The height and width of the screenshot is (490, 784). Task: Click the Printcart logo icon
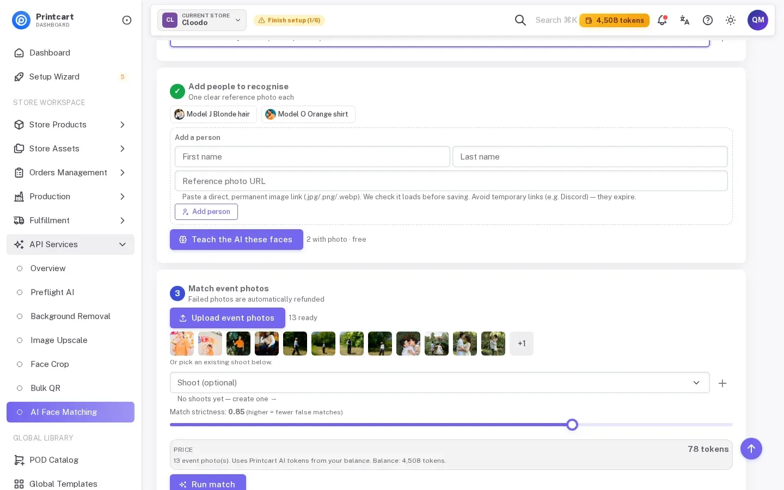pyautogui.click(x=21, y=20)
